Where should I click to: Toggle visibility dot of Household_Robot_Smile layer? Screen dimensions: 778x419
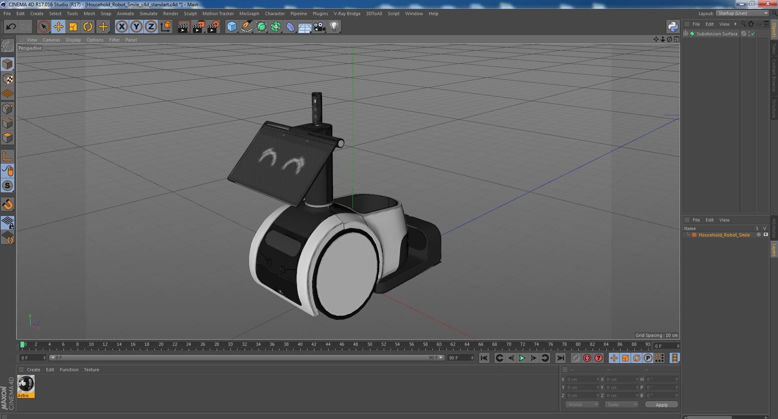[759, 235]
